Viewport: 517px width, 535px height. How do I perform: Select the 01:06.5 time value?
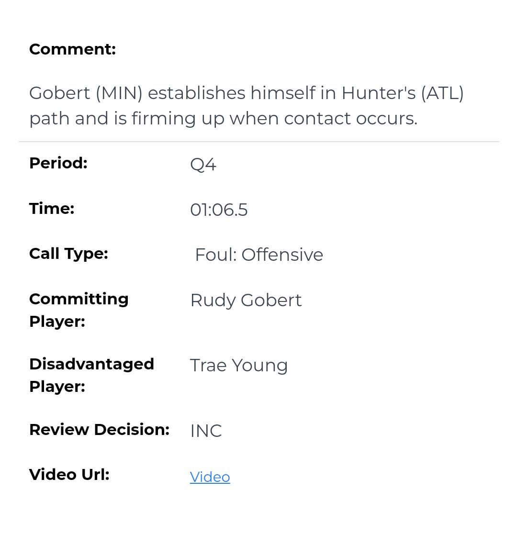coord(219,210)
